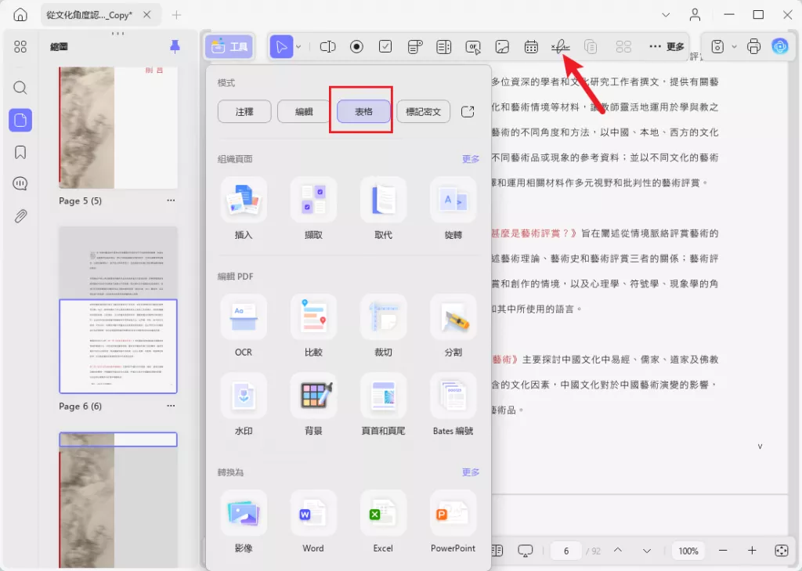
Task: Select the list box form tool
Action: 444,47
